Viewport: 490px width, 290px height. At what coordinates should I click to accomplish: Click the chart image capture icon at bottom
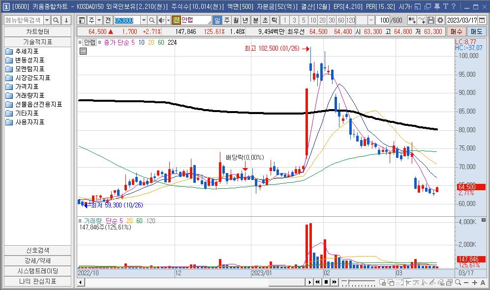click(449, 283)
